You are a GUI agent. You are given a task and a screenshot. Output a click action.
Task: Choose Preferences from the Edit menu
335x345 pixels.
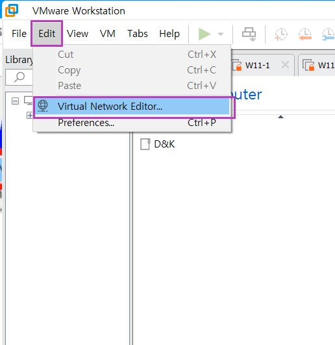(132, 123)
